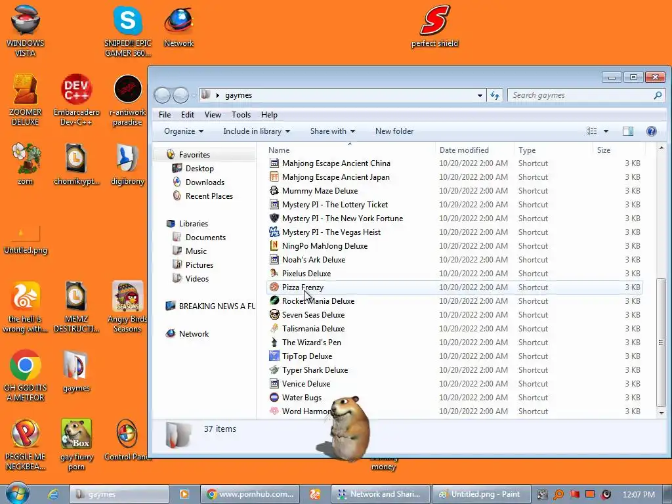Click the TipTop Deluxe cocktail glass icon
The height and width of the screenshot is (504, 672).
click(274, 356)
